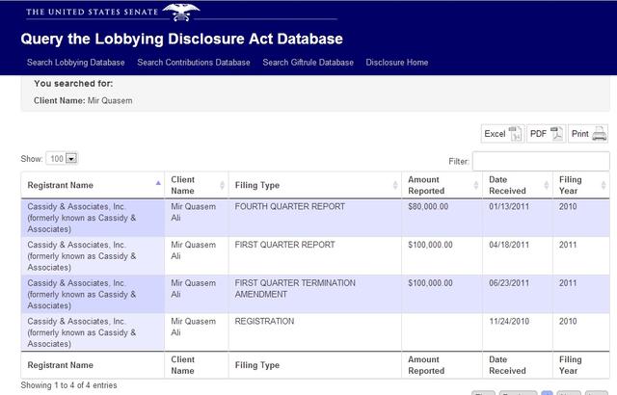Click inside the Filter text field
This screenshot has height=395, width=617.
coord(541,161)
